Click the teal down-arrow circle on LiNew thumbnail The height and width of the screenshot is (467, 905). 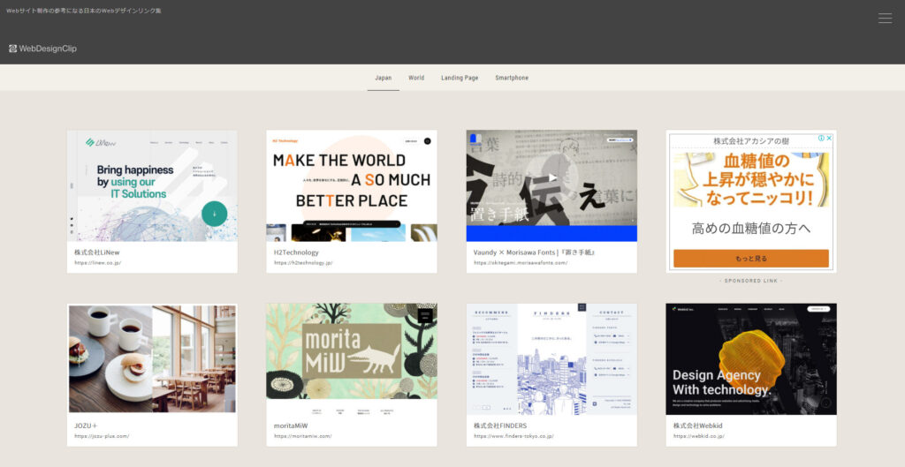pyautogui.click(x=214, y=214)
